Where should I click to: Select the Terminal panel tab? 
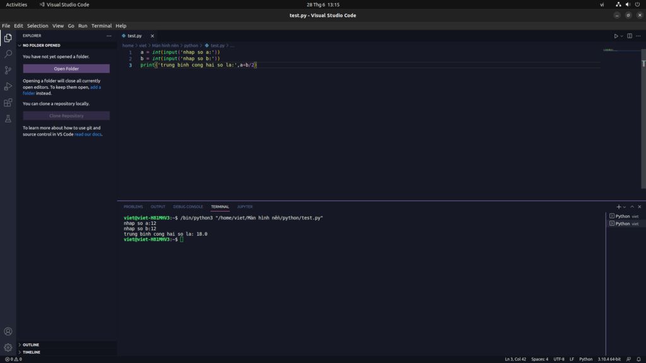(220, 207)
